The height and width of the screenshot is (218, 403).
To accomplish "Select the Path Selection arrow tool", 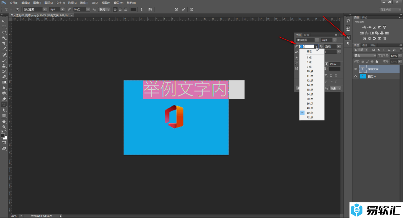I will pyautogui.click(x=4, y=110).
